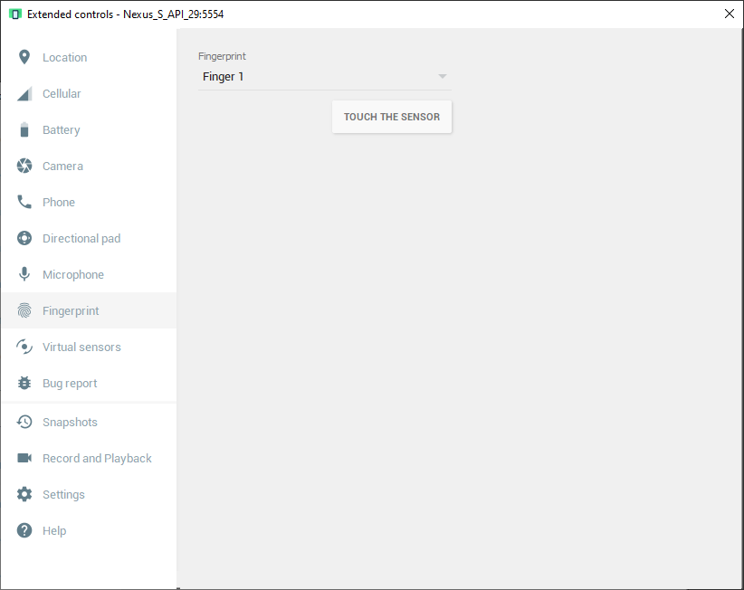Go to the Bug report tab label
The height and width of the screenshot is (590, 744).
tap(70, 384)
